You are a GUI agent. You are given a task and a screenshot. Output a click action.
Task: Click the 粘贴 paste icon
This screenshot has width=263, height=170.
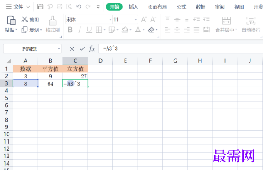click(x=11, y=20)
